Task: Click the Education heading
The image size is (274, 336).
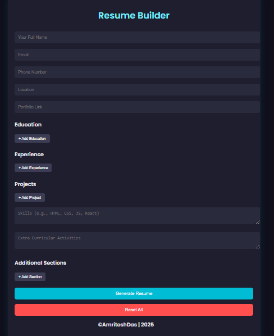Action: pyautogui.click(x=28, y=125)
